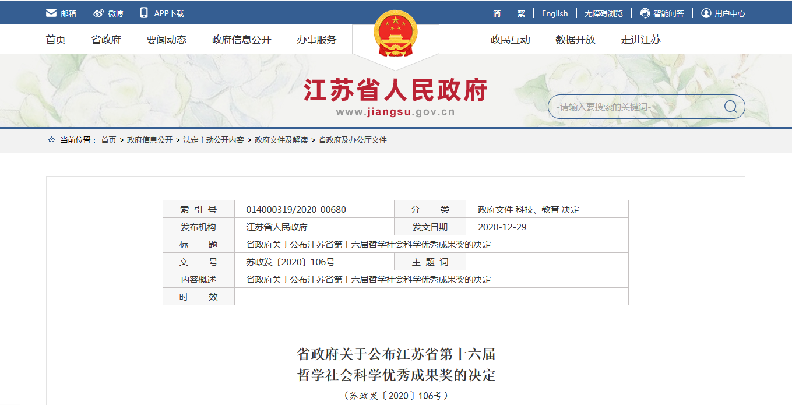This screenshot has width=792, height=405.
Task: Click the APP下载 phone icon
Action: 144,13
